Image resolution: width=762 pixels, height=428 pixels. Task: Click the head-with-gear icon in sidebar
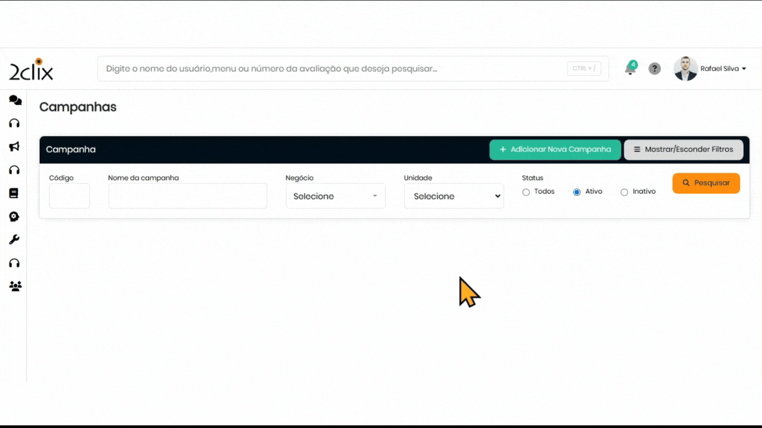tap(14, 217)
